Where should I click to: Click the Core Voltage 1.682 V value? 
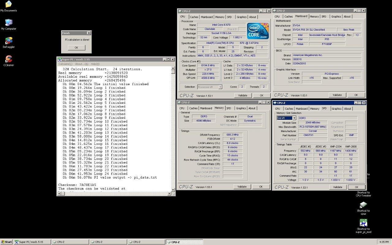[x=238, y=37]
